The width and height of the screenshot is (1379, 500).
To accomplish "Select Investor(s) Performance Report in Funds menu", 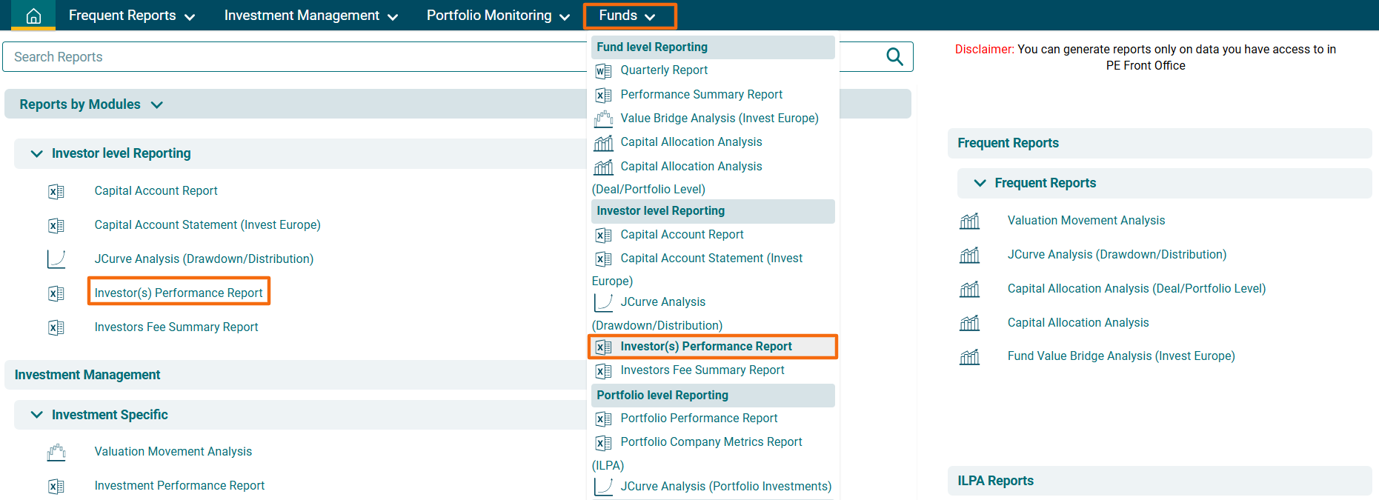I will tap(705, 347).
